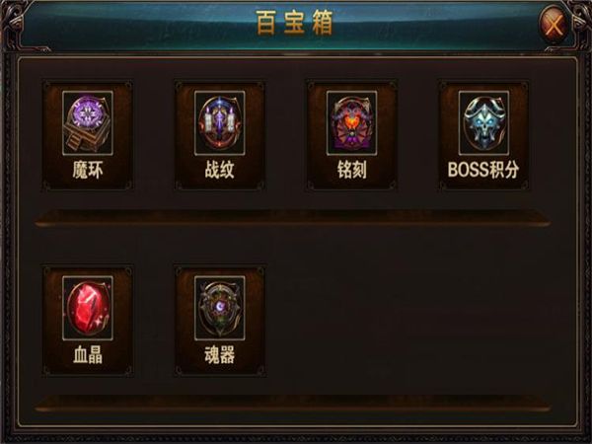Open the 魂器 dark shield icon
Image resolution: width=592 pixels, height=444 pixels.
219,308
